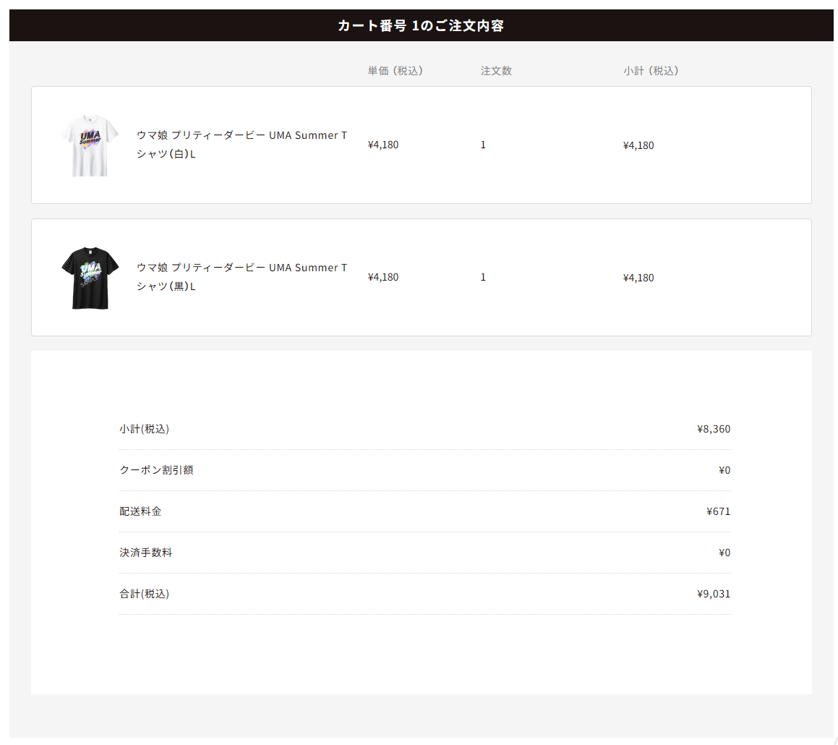Click the カート番号 1のご注文内容 header bar
This screenshot has height=745, width=838.
tap(421, 26)
